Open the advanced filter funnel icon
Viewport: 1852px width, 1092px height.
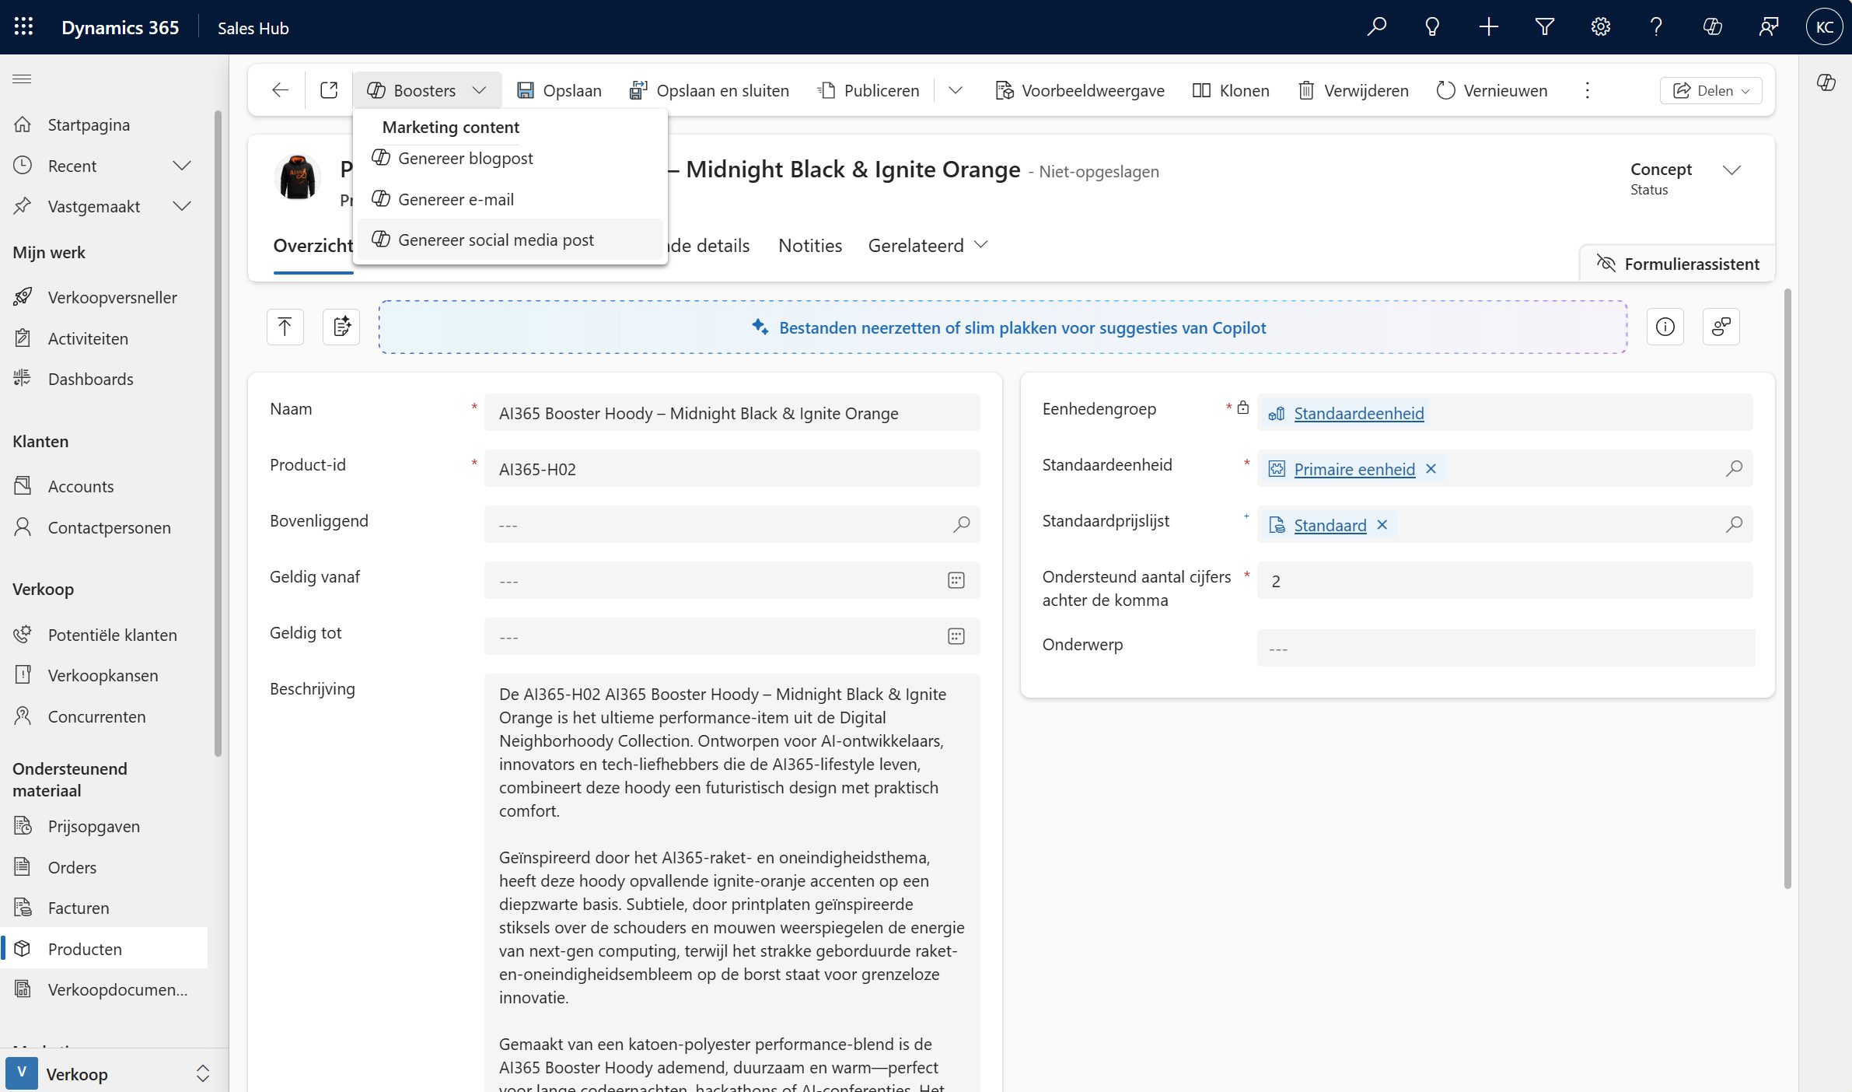pos(1544,27)
